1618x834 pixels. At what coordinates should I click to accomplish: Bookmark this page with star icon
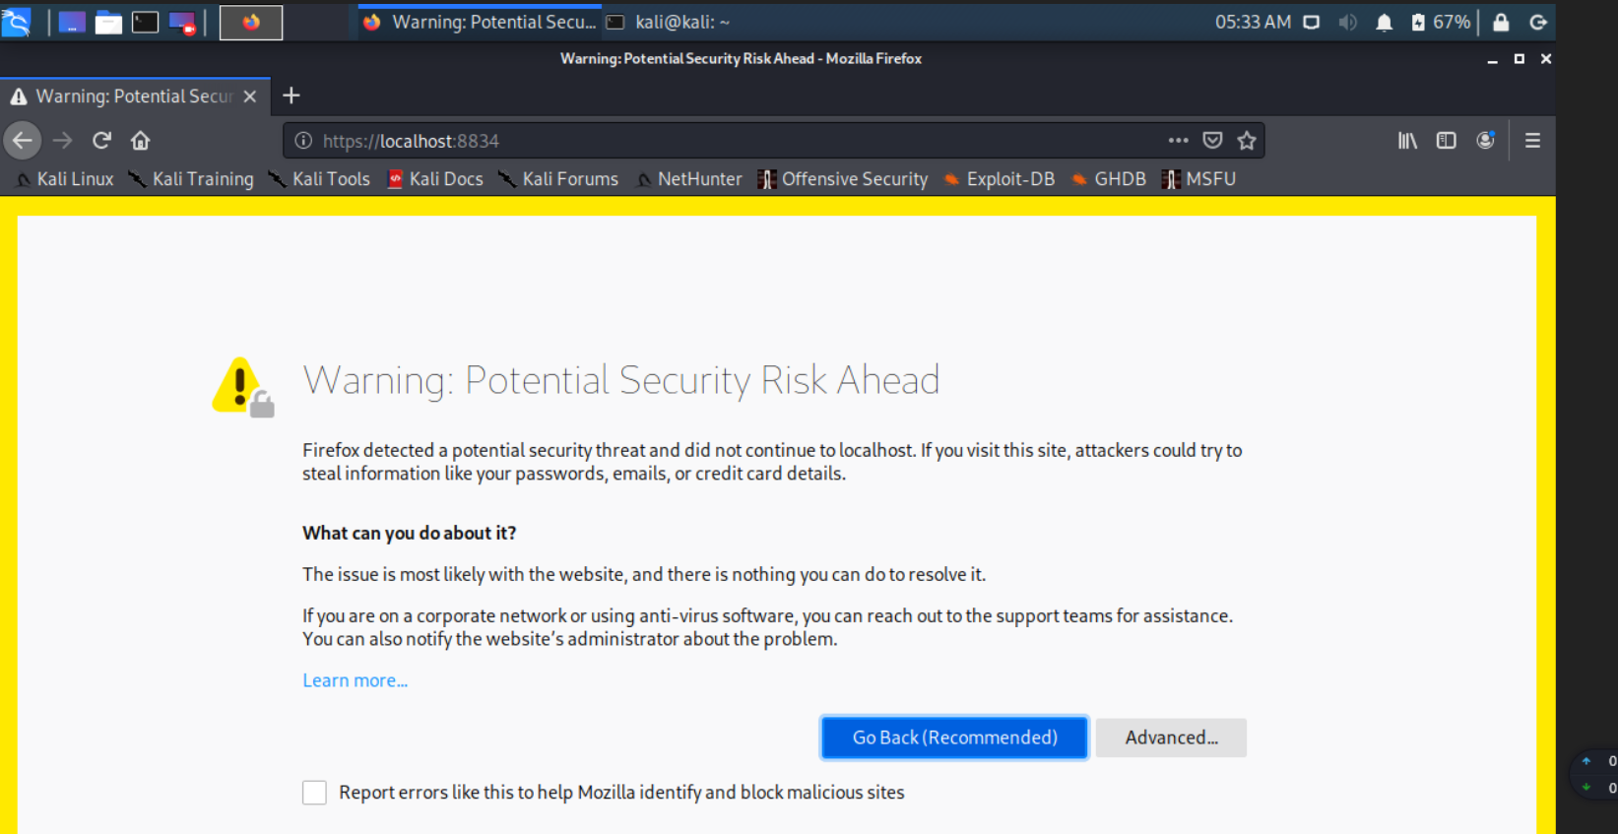click(x=1247, y=141)
